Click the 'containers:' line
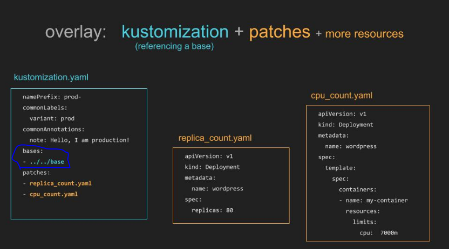Image resolution: width=449 pixels, height=249 pixels. coord(358,190)
